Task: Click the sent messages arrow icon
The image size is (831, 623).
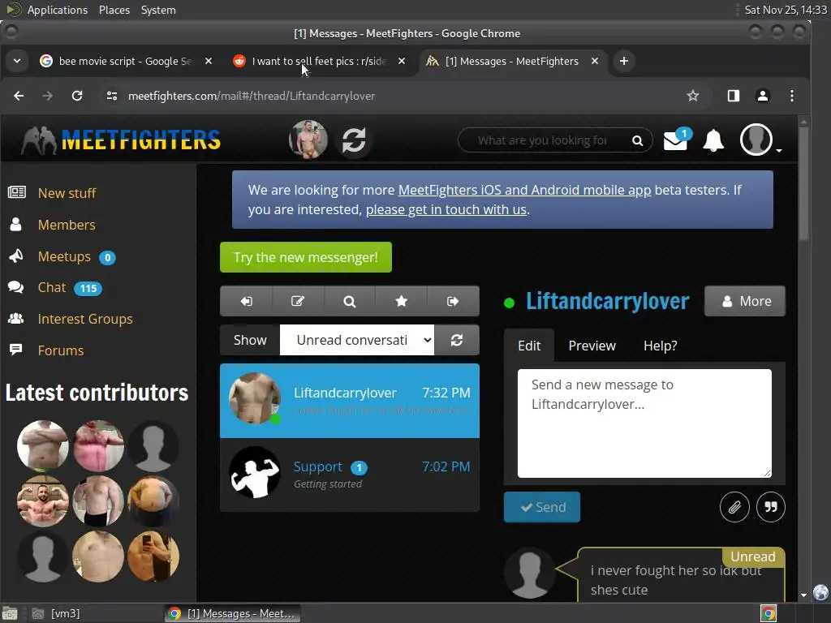Action: click(453, 301)
